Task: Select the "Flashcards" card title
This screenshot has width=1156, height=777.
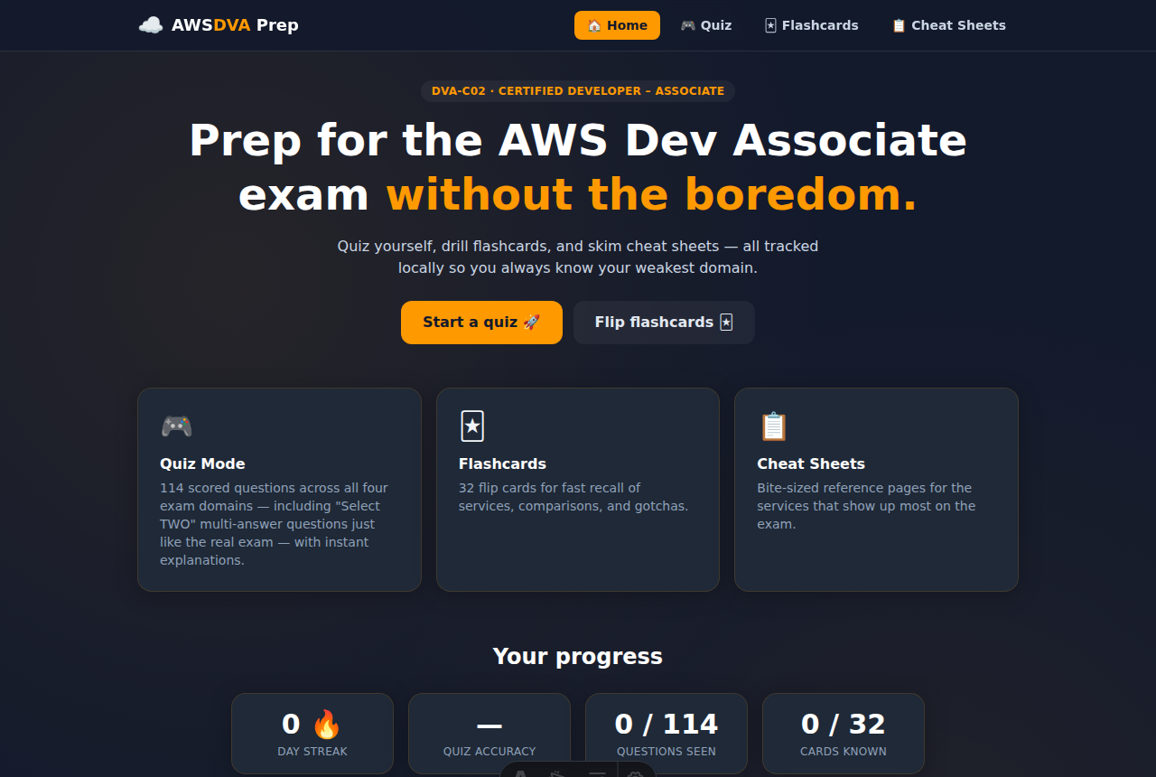Action: click(x=502, y=463)
